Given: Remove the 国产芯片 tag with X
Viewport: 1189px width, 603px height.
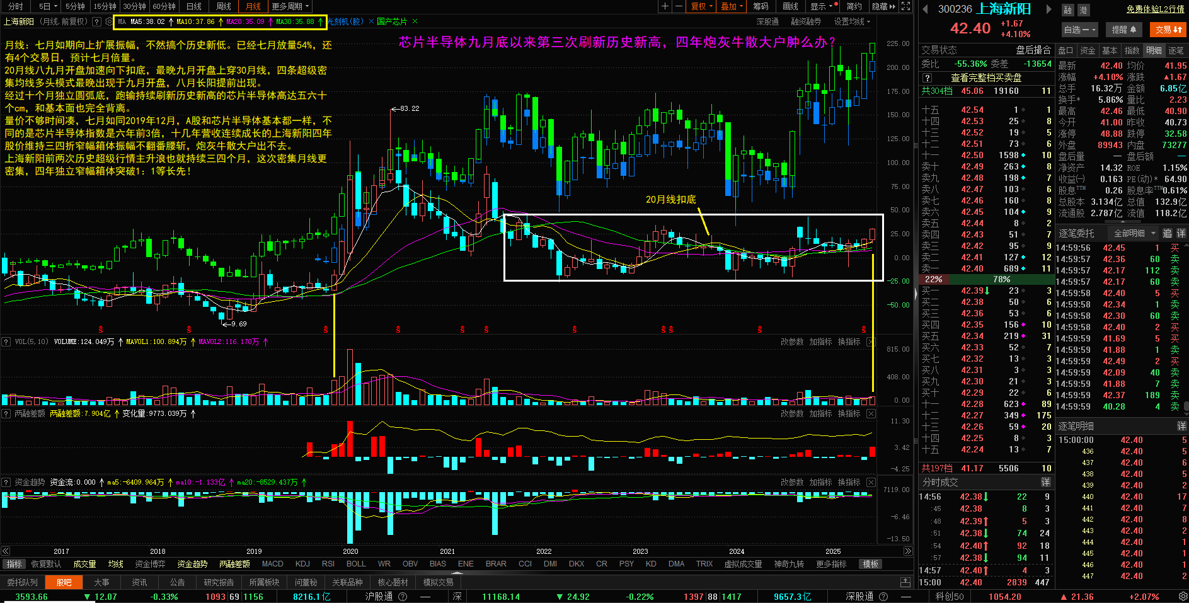Looking at the screenshot, I should pos(415,21).
